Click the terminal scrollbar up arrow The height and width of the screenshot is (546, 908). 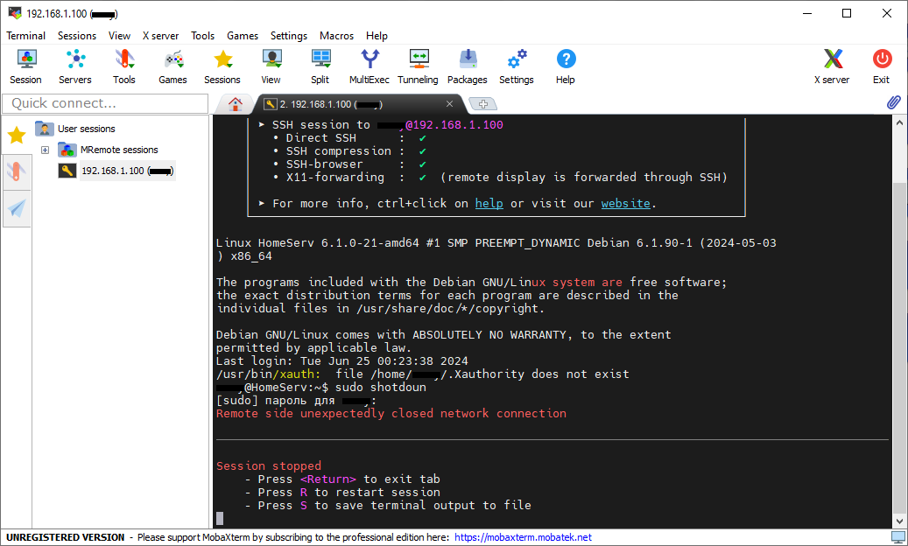(x=899, y=122)
